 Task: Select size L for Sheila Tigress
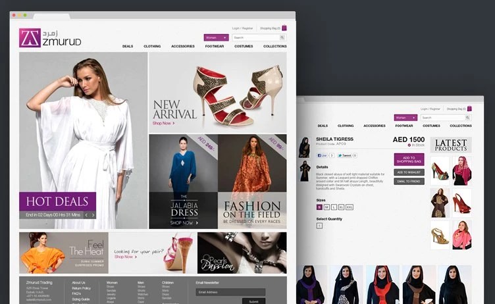[x=334, y=207]
